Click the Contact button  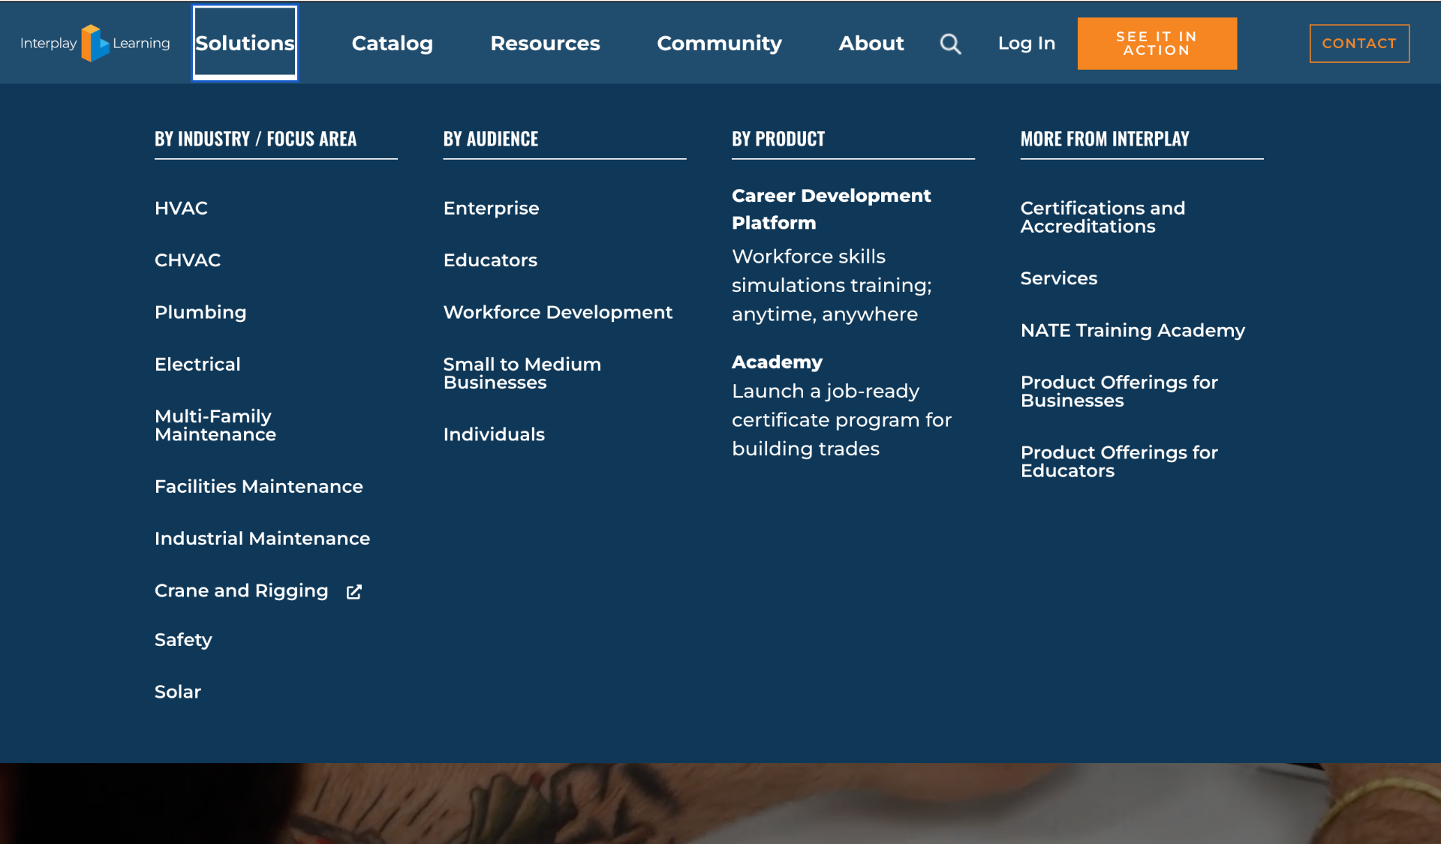tap(1359, 44)
